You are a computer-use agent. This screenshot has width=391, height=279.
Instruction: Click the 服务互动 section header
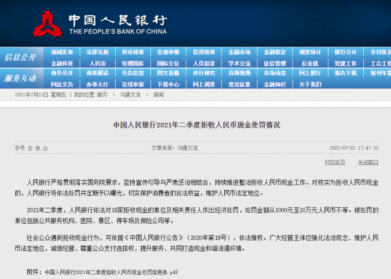(20, 78)
